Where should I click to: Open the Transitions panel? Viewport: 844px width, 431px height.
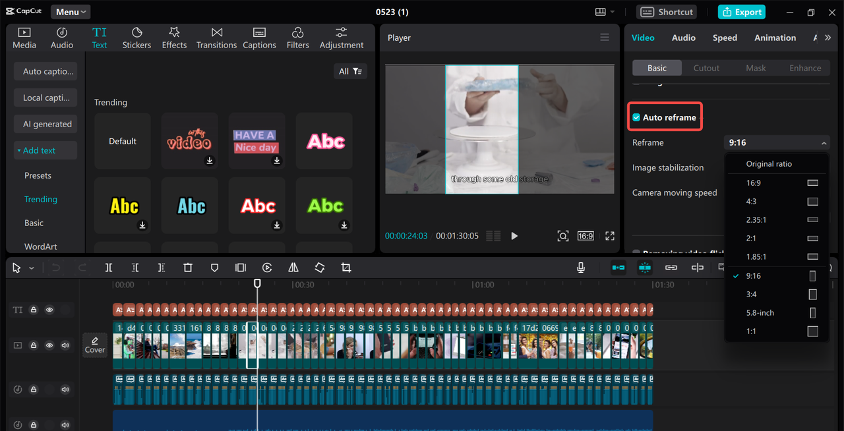[216, 38]
